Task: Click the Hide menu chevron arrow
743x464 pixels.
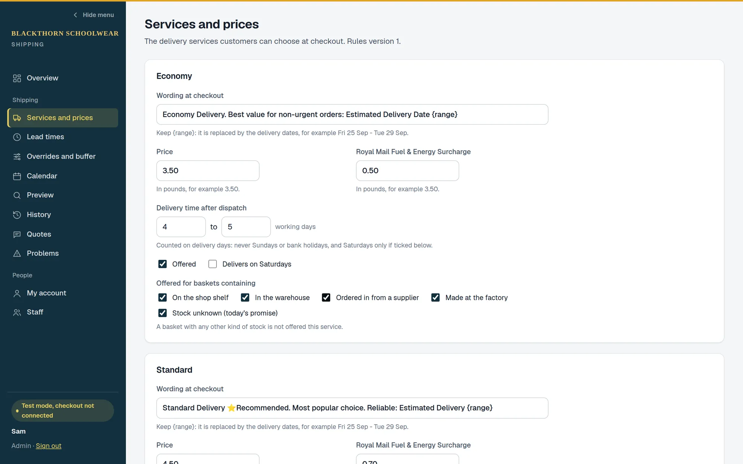Action: [75, 15]
